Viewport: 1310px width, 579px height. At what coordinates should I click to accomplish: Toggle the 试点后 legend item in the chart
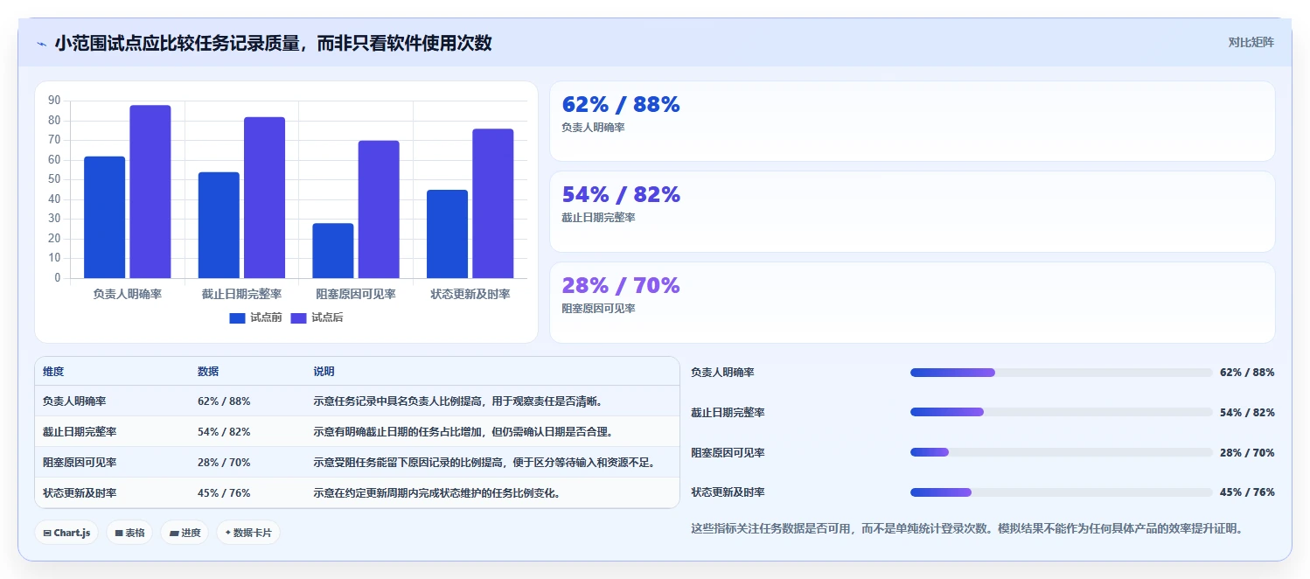coord(317,317)
